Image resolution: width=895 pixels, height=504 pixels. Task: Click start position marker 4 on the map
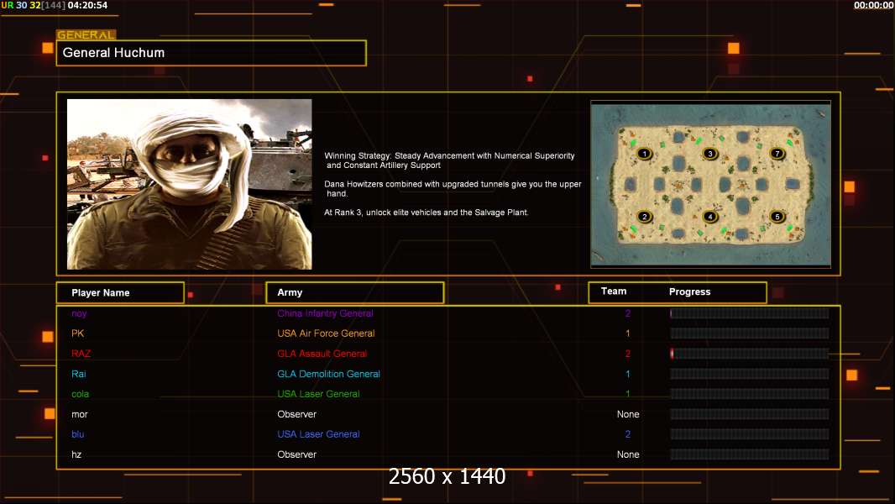click(x=710, y=217)
